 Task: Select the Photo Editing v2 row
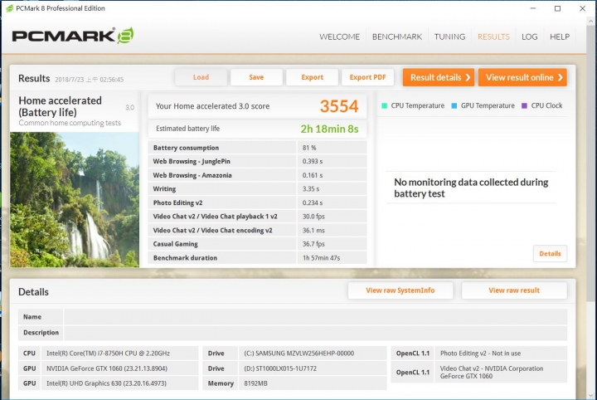click(257, 202)
